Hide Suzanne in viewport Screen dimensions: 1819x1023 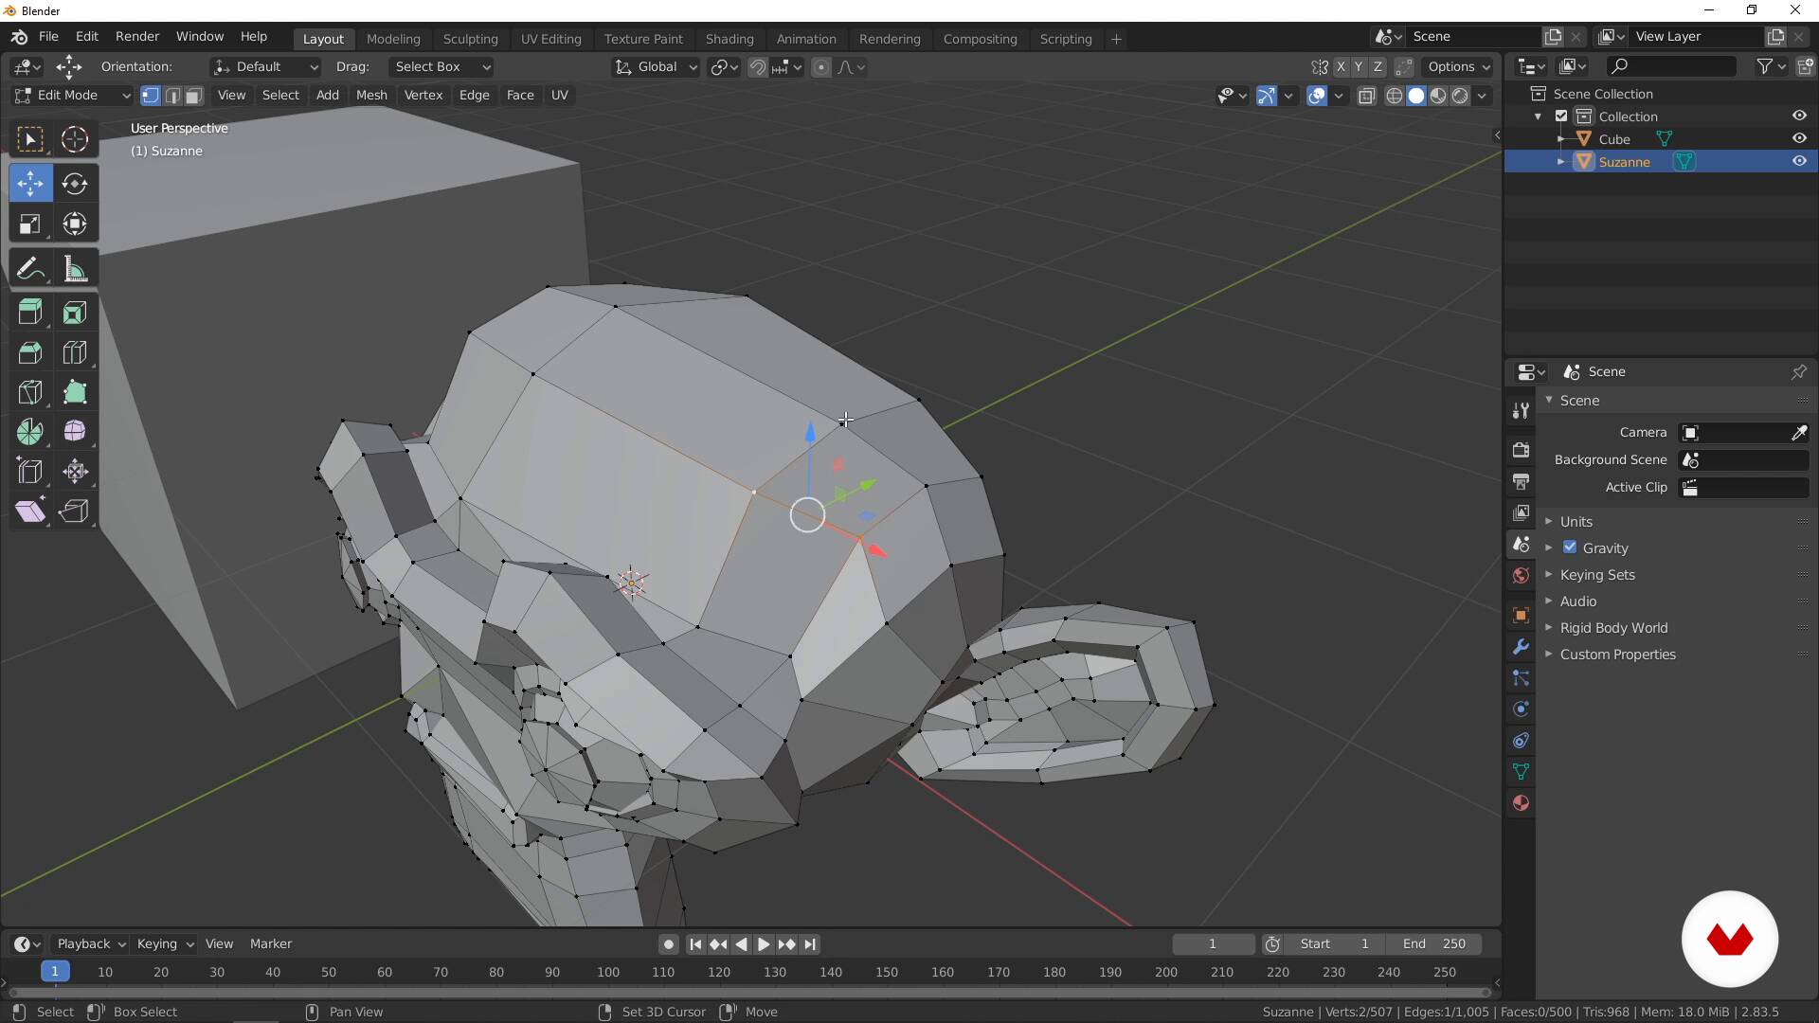coord(1799,161)
